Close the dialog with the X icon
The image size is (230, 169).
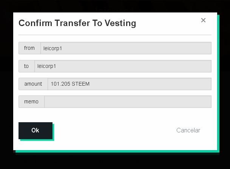[203, 20]
